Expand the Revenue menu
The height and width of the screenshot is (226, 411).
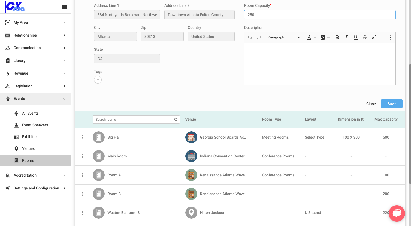click(35, 73)
